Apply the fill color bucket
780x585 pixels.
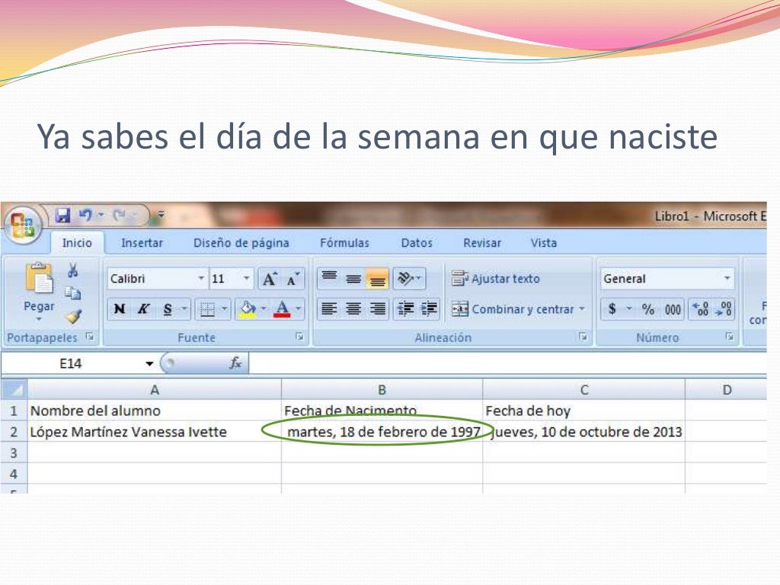[x=248, y=309]
